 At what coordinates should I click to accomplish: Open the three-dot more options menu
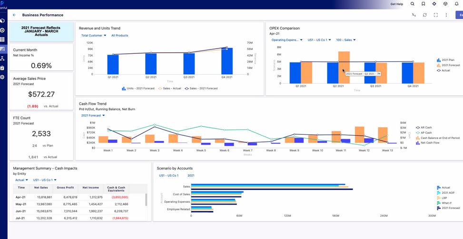[446, 15]
